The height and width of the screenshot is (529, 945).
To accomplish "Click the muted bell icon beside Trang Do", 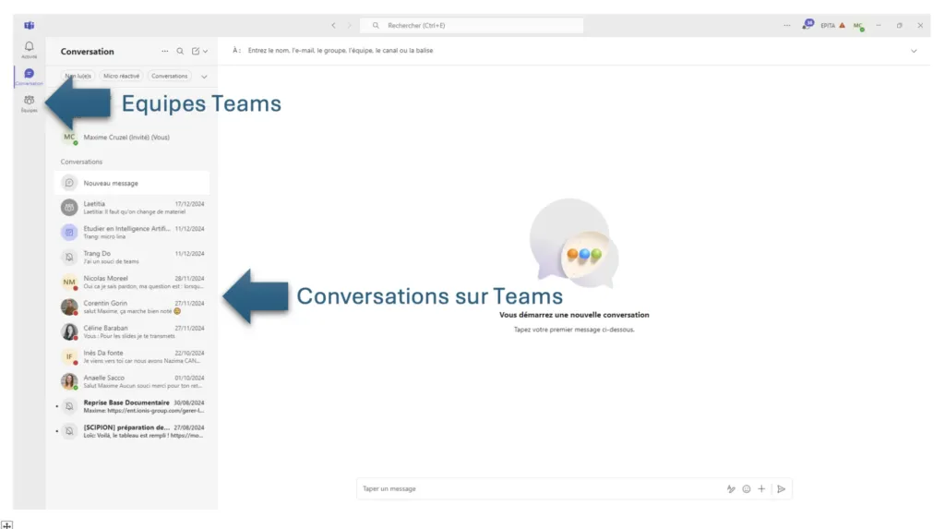I will (x=69, y=257).
